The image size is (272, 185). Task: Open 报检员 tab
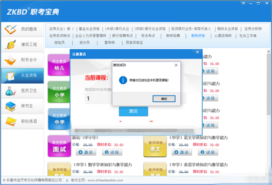[x=59, y=43]
